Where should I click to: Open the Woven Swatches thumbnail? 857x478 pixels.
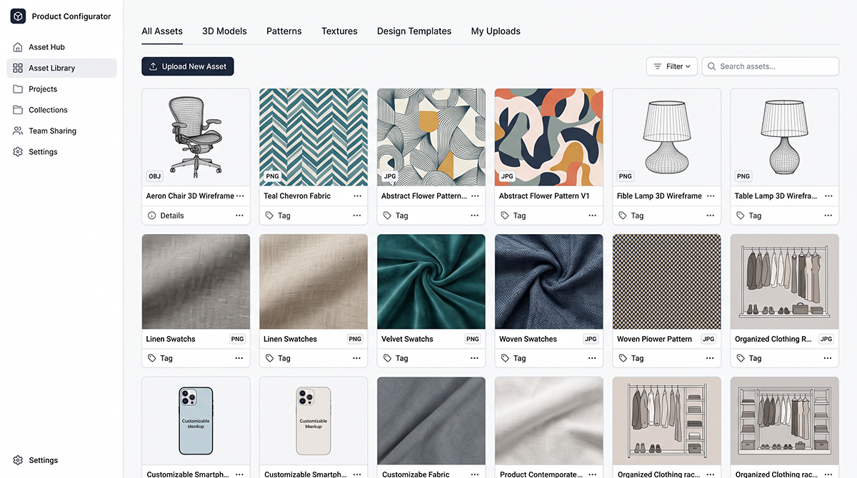click(549, 282)
